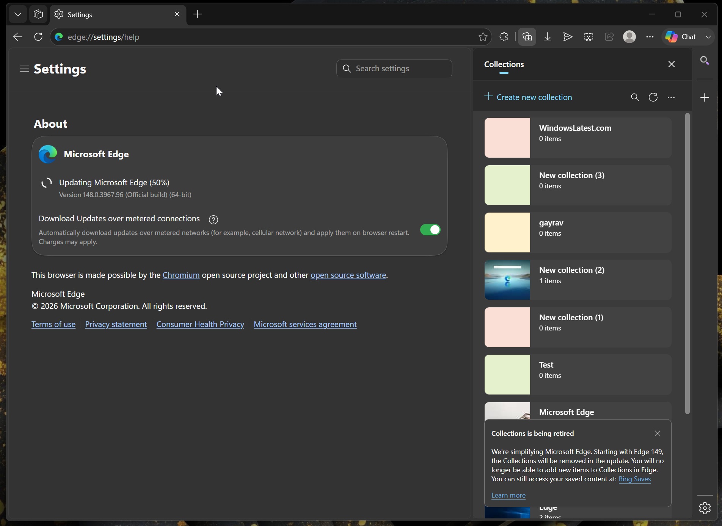This screenshot has height=526, width=722.
Task: Click the send arrow toolbar icon
Action: tap(567, 37)
